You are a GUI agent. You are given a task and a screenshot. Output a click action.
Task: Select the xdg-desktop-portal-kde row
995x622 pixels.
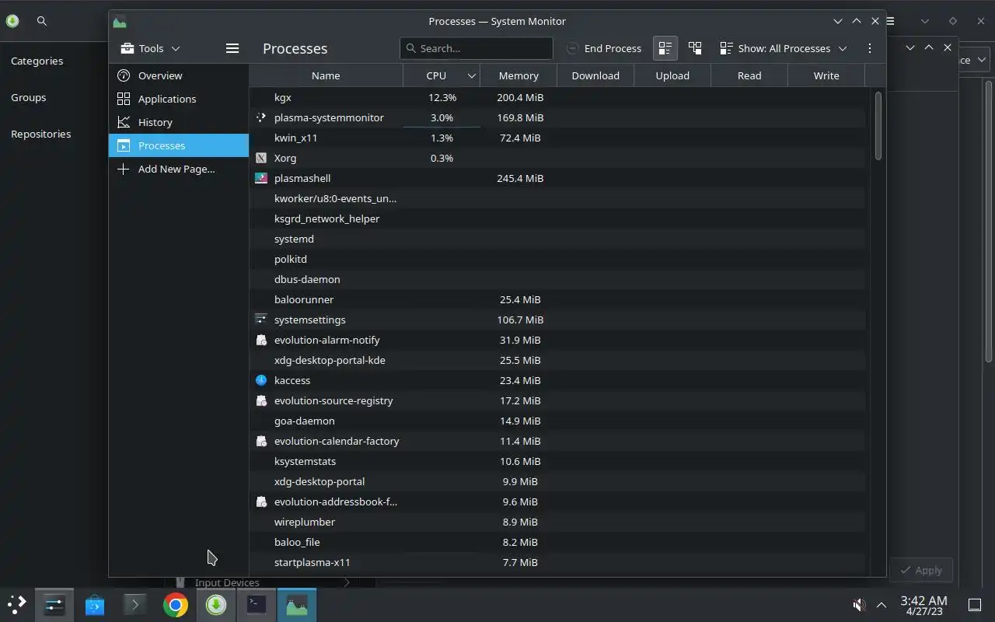[557, 360]
